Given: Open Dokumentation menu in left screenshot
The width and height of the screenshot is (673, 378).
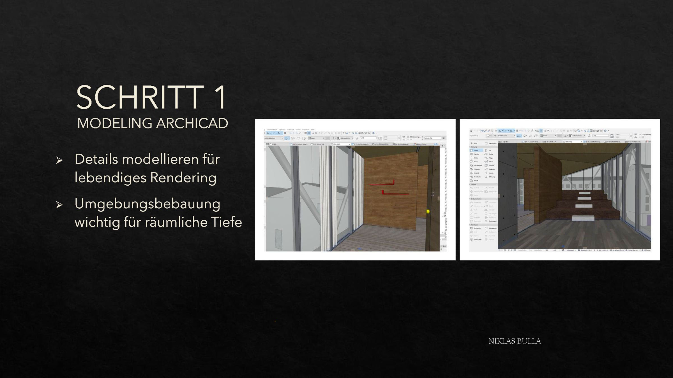Looking at the screenshot, I should tap(272, 130).
